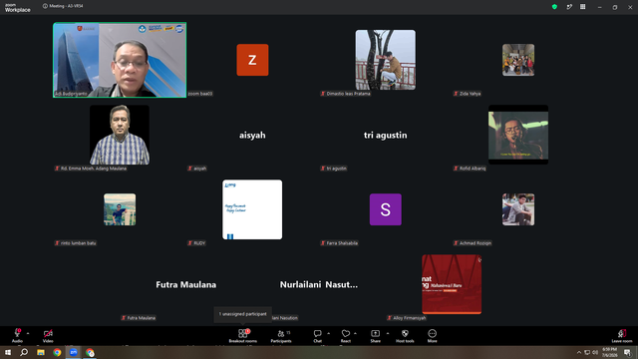The width and height of the screenshot is (638, 359).
Task: Select Rd. Emma Moeh. Adang Maulana's photo
Action: 120,135
